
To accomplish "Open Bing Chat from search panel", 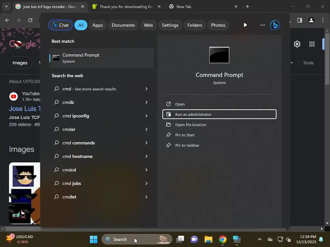I will click(x=60, y=25).
